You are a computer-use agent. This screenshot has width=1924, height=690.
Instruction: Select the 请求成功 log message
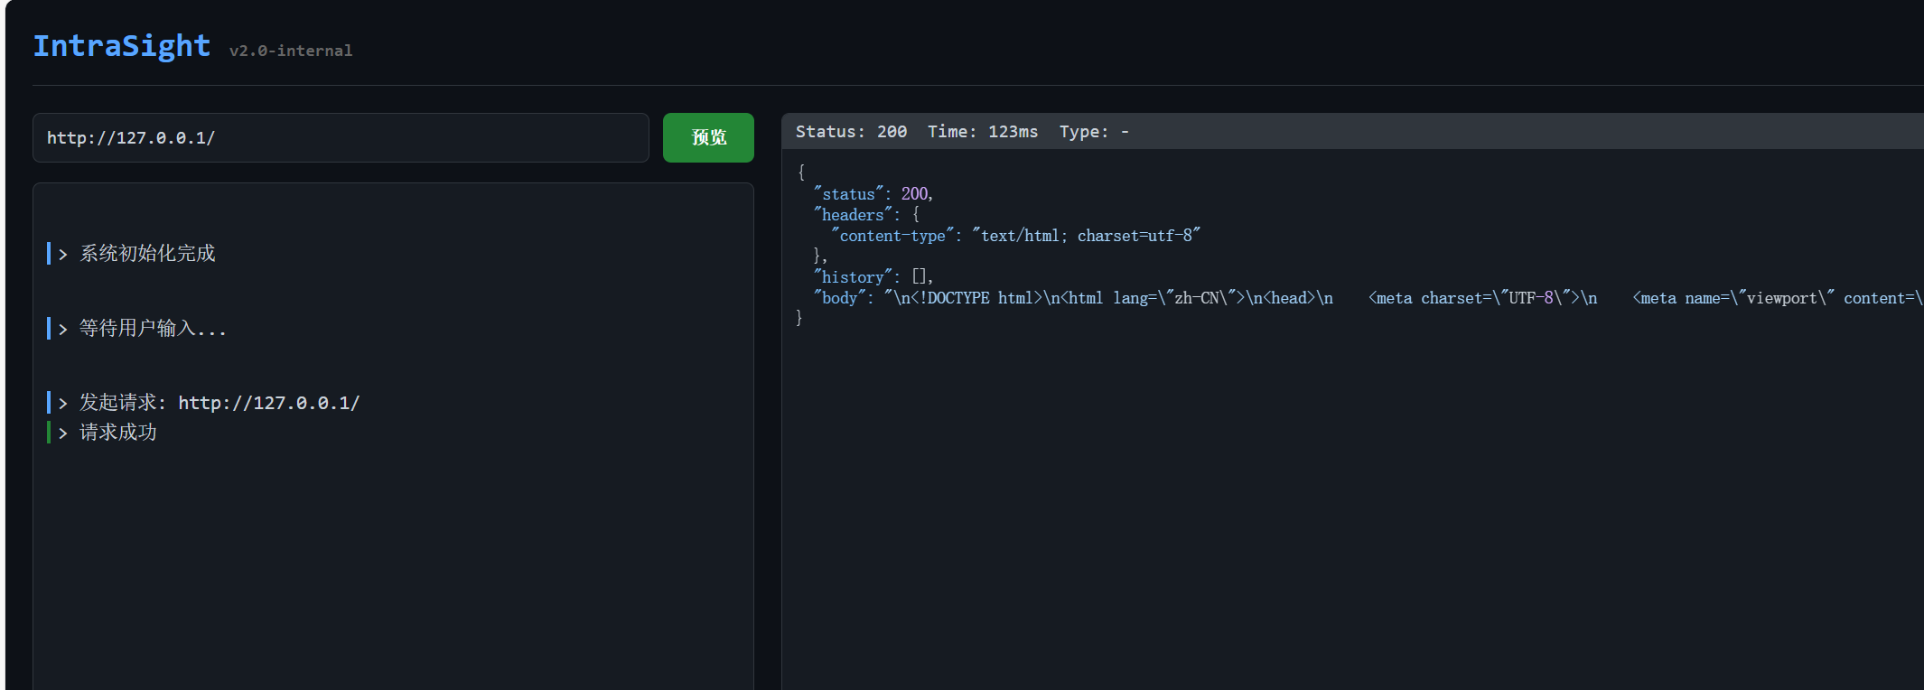pos(117,433)
